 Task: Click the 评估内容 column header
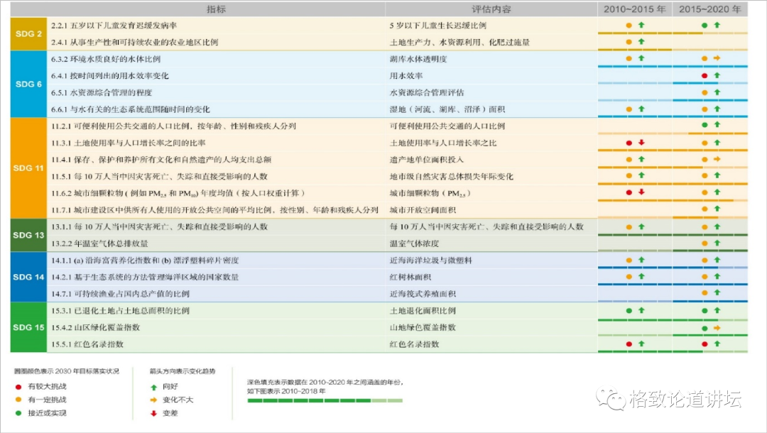pyautogui.click(x=491, y=9)
